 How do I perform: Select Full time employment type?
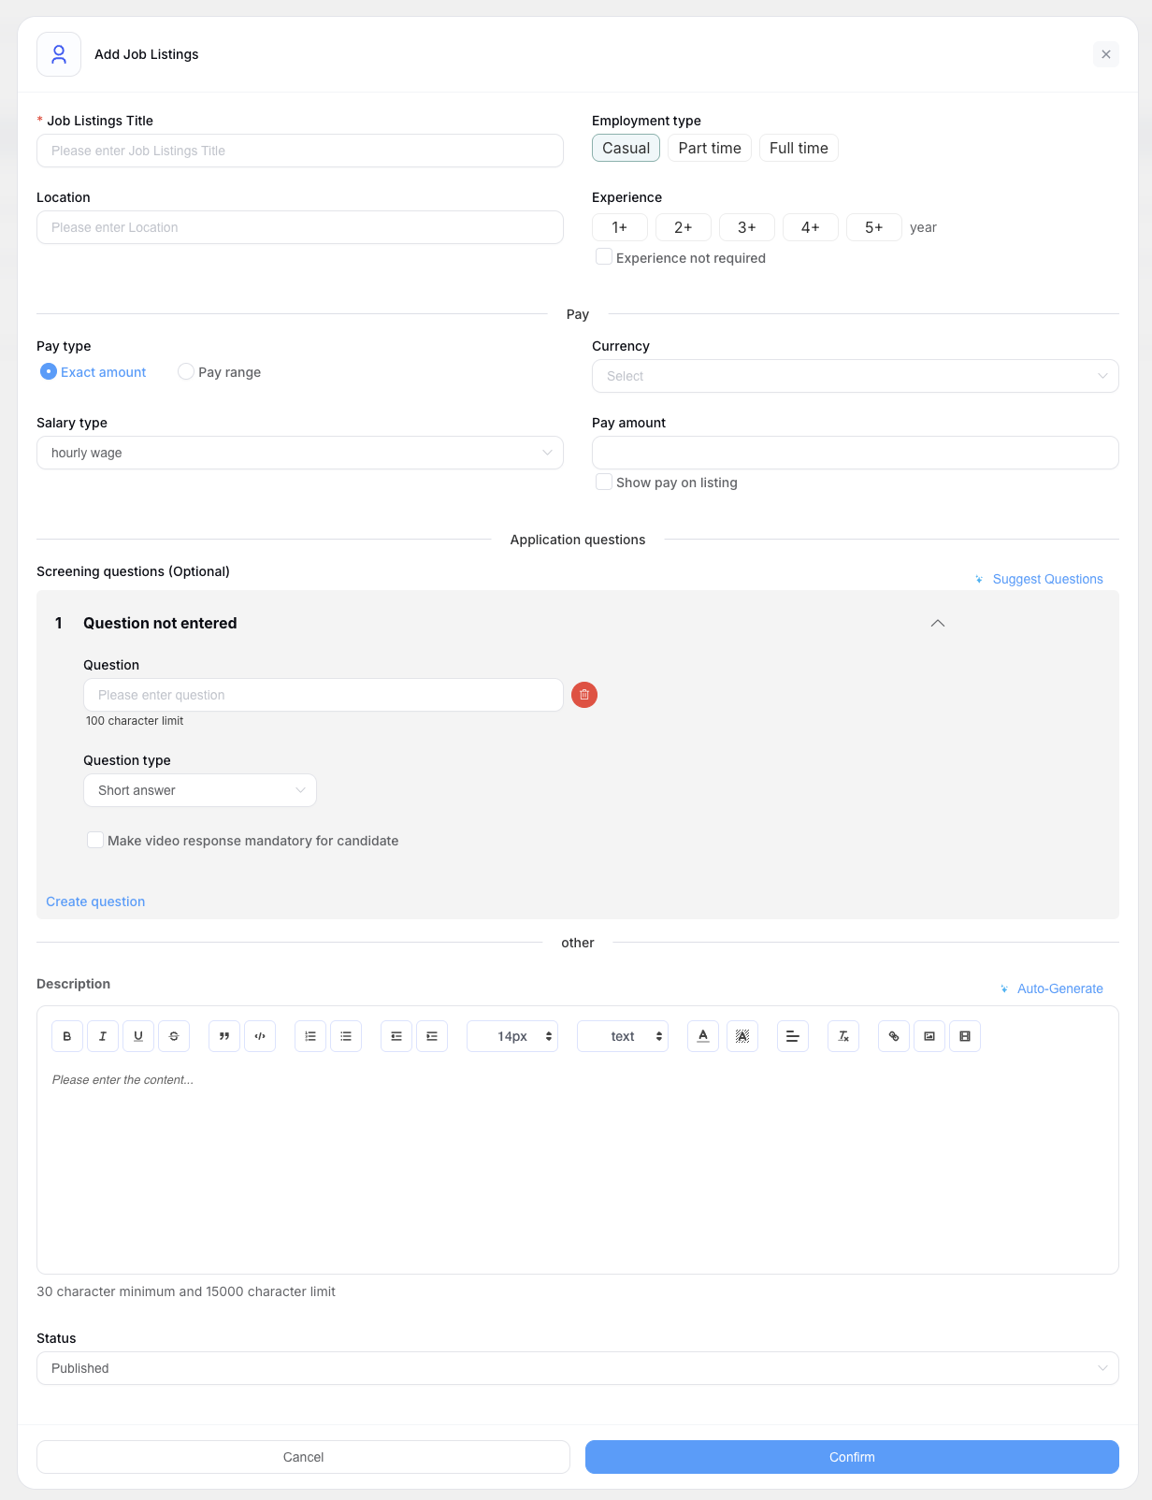799,148
